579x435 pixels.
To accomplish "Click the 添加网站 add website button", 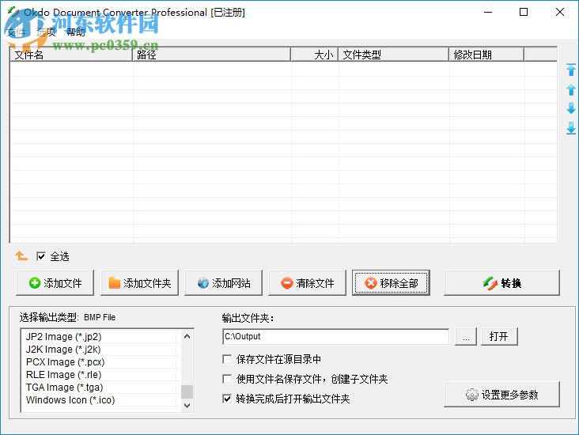I will (x=223, y=283).
